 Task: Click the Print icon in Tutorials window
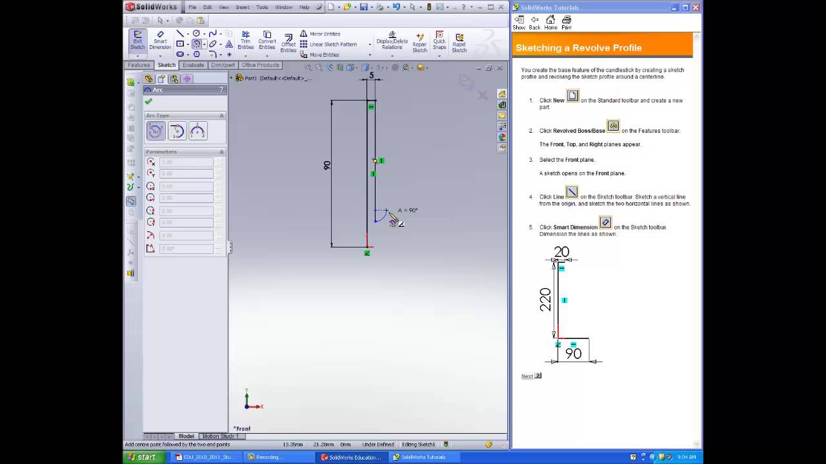click(566, 23)
